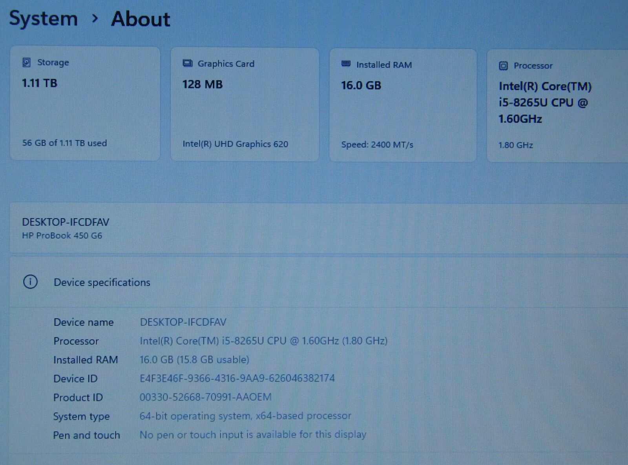This screenshot has width=628, height=465.
Task: Click the 'No pen or touch input' text
Action: point(253,435)
